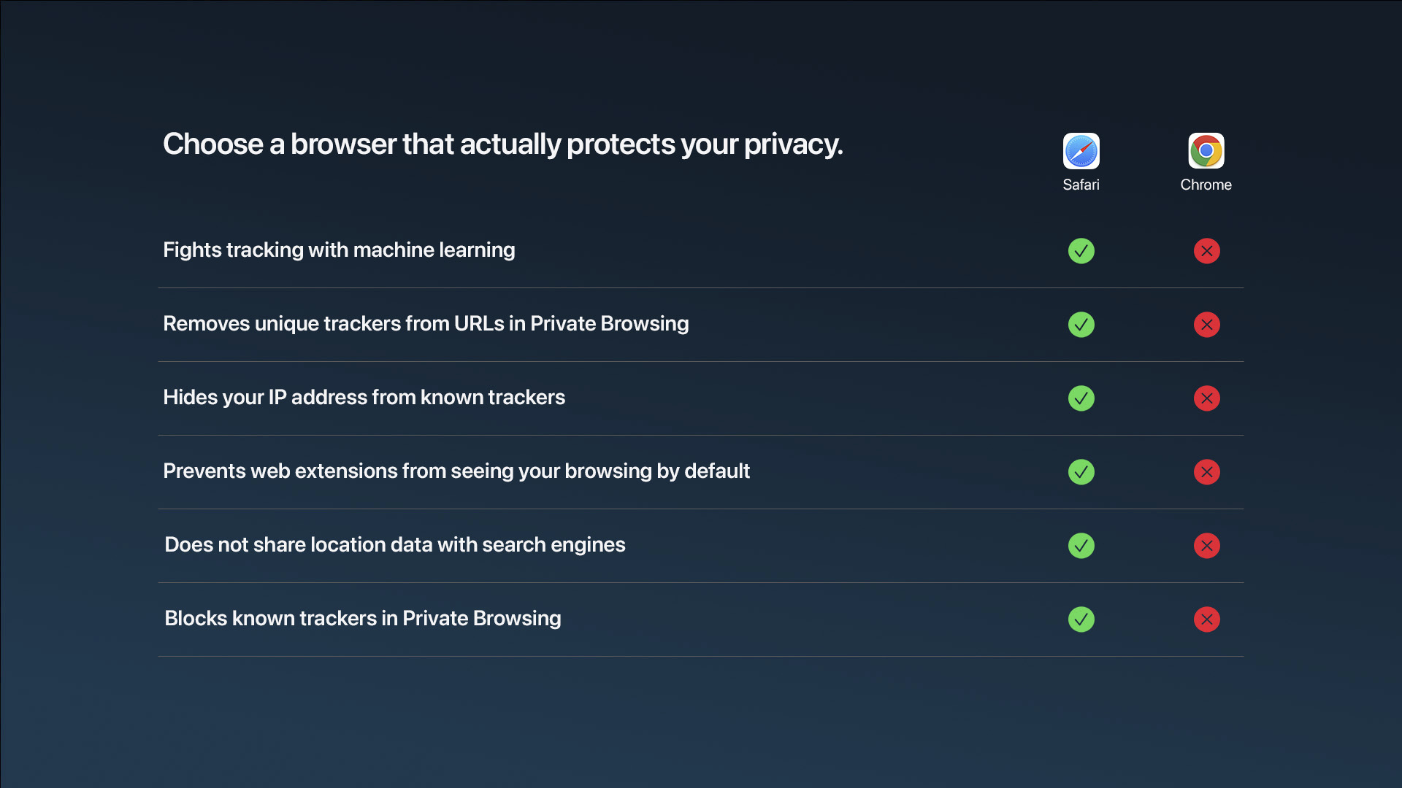Viewport: 1402px width, 788px height.
Task: Click Safari's checkmark for removing URL trackers
Action: (x=1081, y=325)
